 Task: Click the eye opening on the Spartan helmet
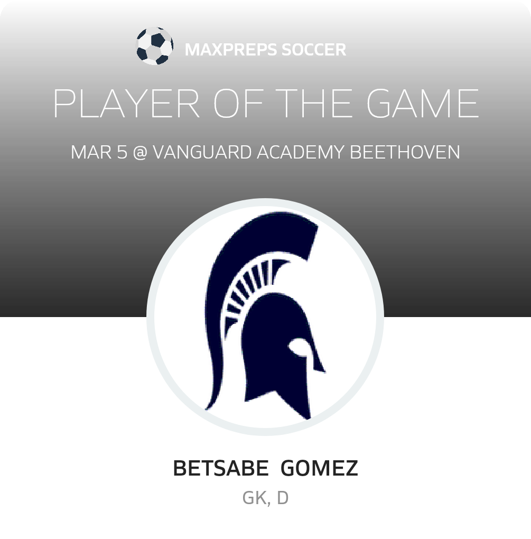click(297, 346)
